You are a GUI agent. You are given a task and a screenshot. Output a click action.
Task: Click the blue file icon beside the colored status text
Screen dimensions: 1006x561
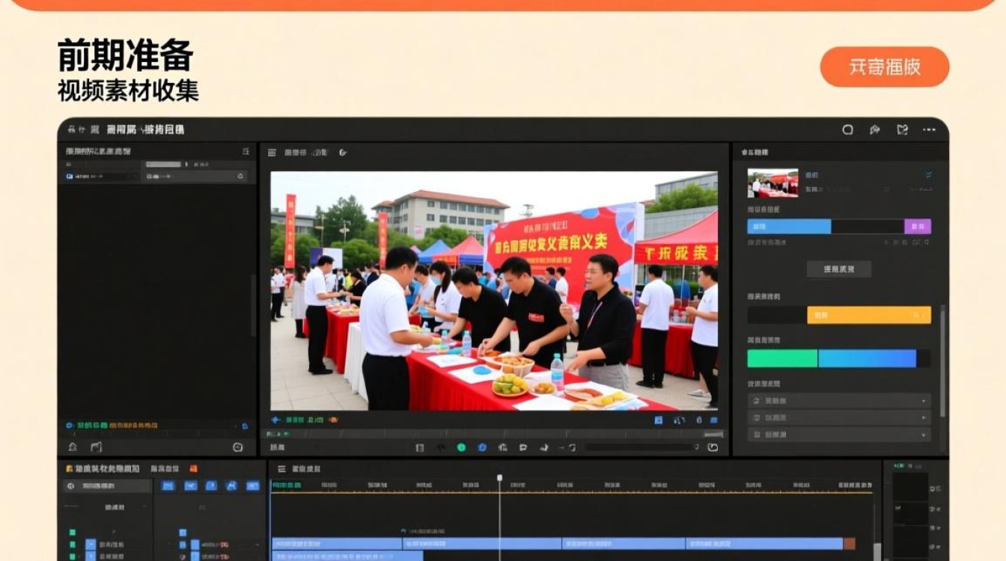245,426
